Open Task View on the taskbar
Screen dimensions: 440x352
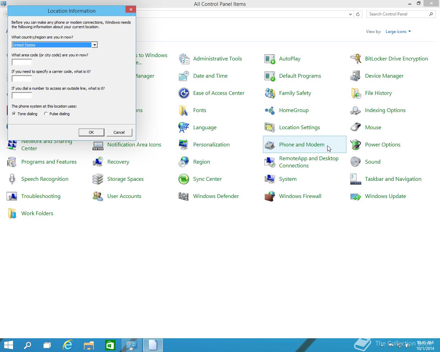point(47,345)
